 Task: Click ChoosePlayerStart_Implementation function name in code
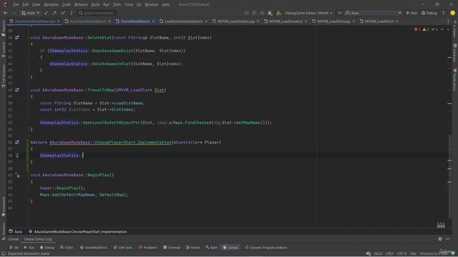(x=133, y=143)
